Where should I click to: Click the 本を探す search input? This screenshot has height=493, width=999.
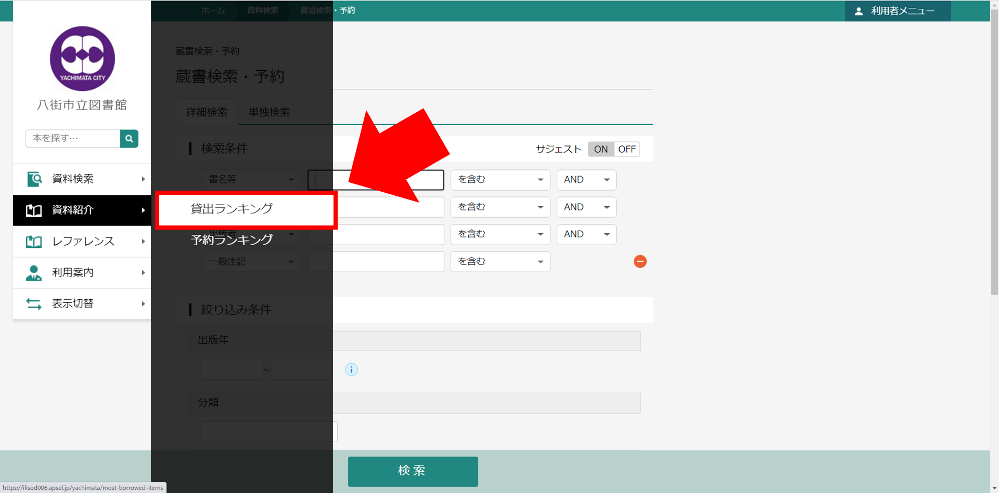[x=73, y=139]
